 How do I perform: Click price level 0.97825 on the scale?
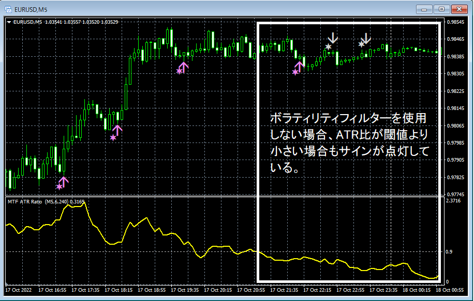pos(455,177)
